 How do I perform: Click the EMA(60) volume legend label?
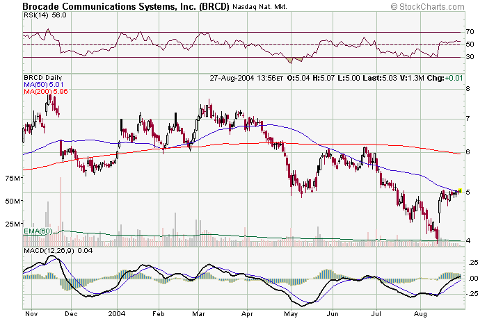38,231
